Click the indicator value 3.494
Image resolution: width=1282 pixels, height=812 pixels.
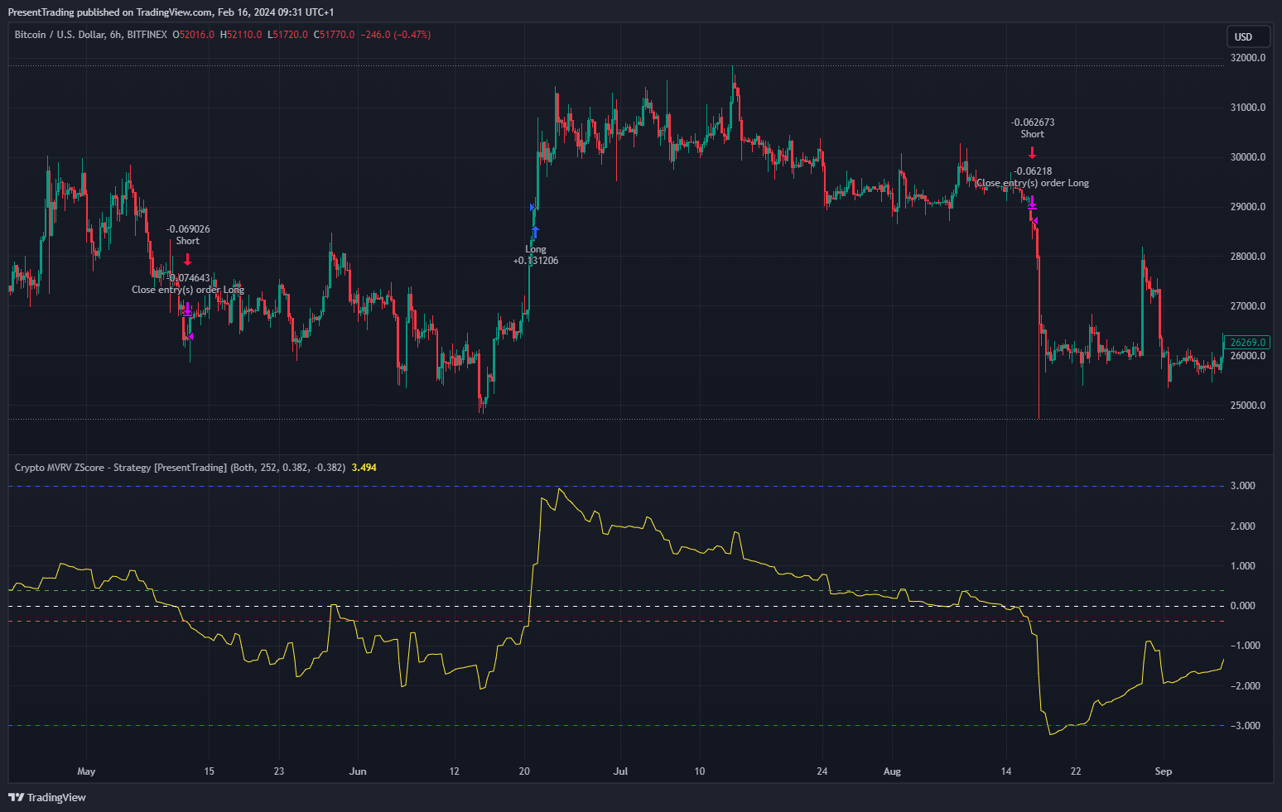point(364,468)
